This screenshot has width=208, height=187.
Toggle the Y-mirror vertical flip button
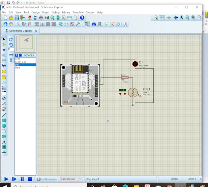click(11, 60)
